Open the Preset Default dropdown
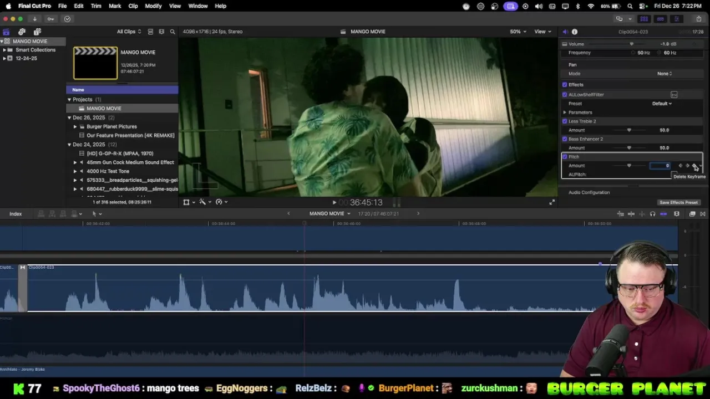710x399 pixels. [x=662, y=104]
